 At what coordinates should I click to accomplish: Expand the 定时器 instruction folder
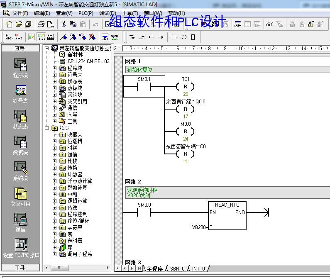(54, 241)
